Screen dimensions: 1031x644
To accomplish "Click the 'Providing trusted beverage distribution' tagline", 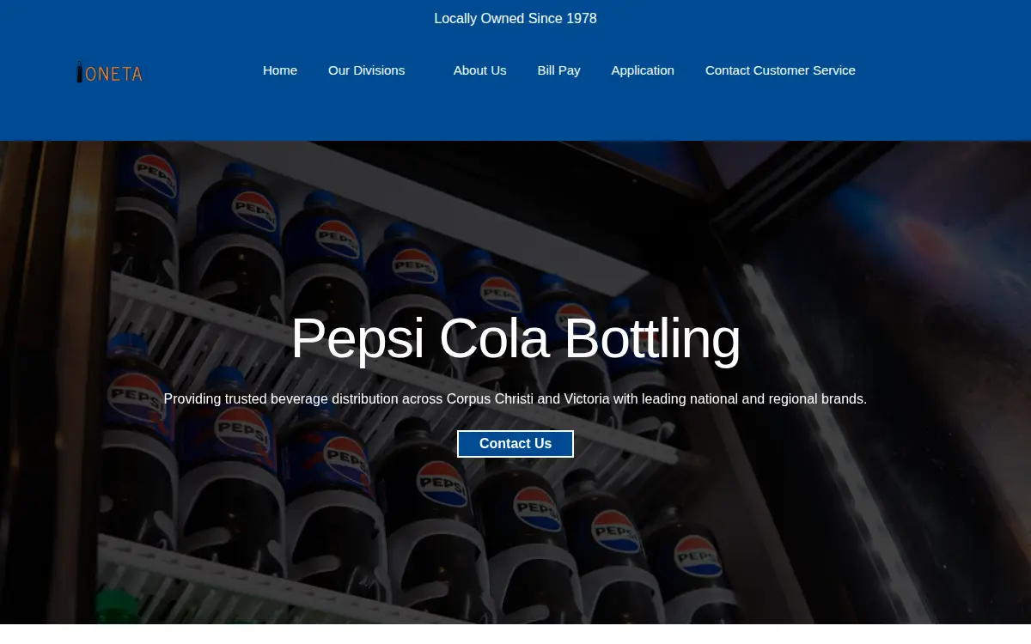I will [515, 399].
